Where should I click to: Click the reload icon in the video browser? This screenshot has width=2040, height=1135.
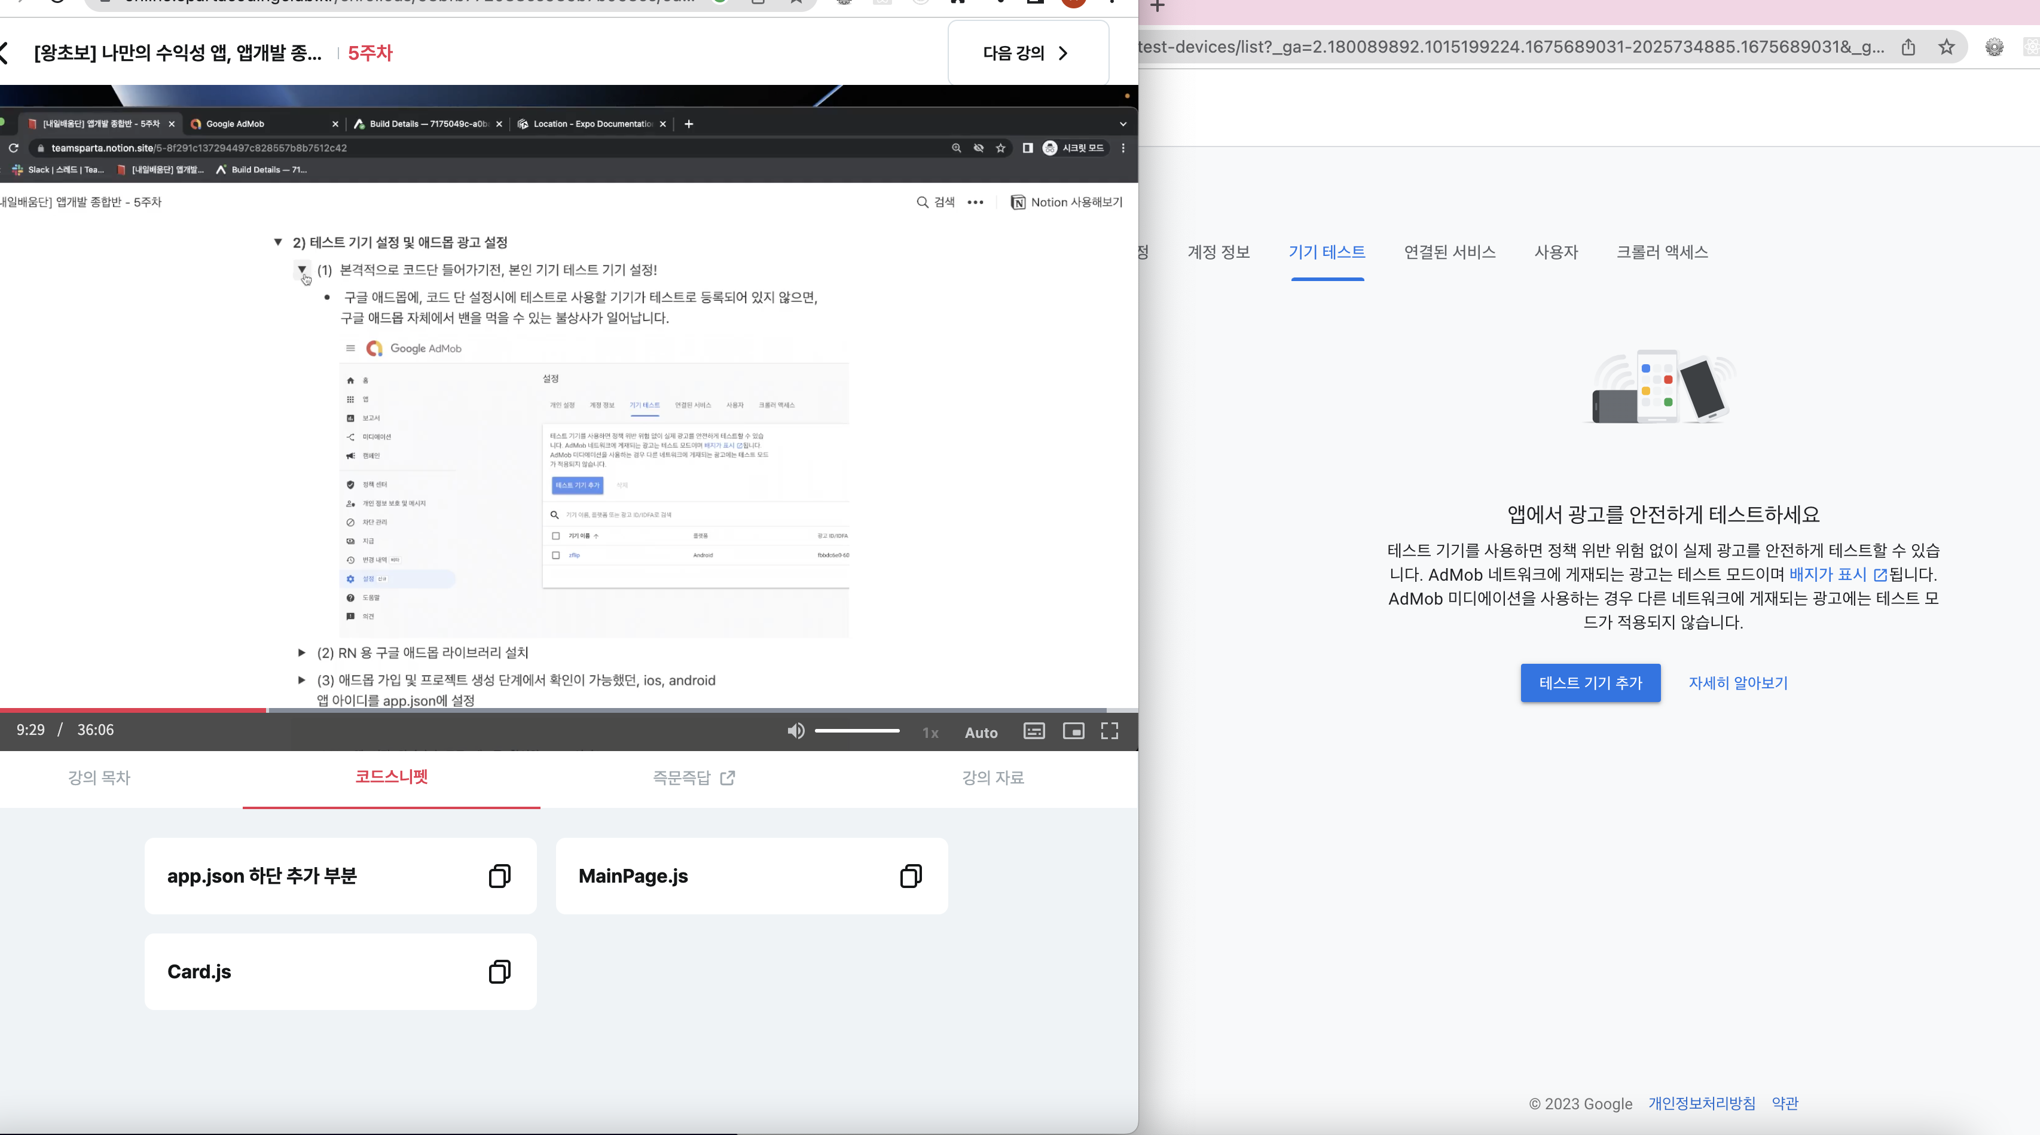coord(13,148)
